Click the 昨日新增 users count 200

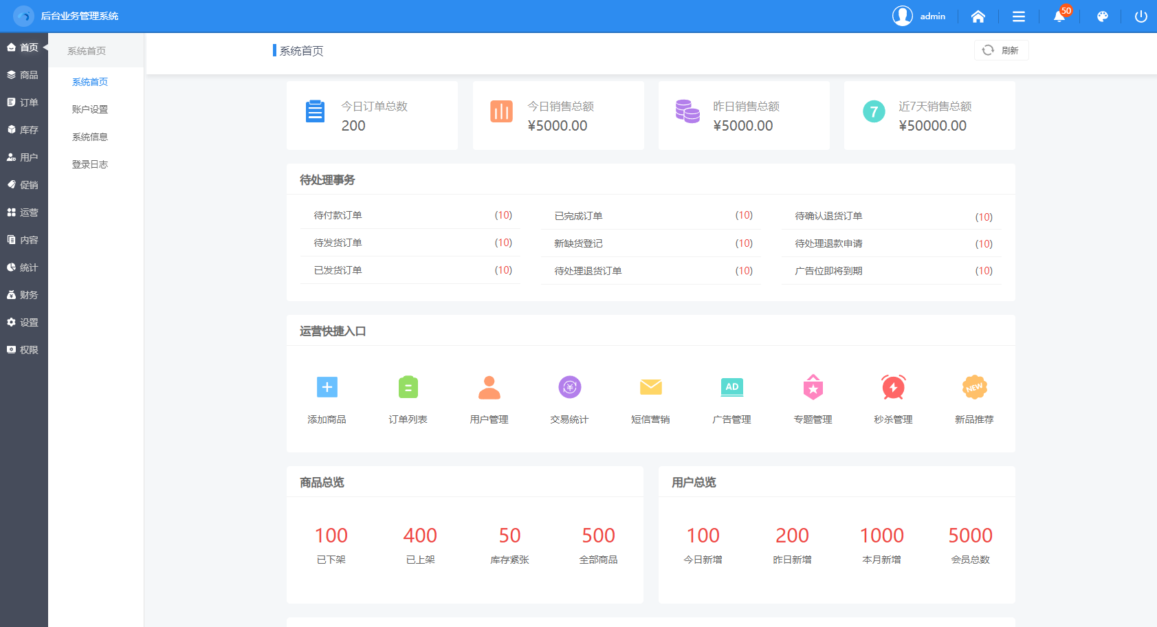coord(793,536)
